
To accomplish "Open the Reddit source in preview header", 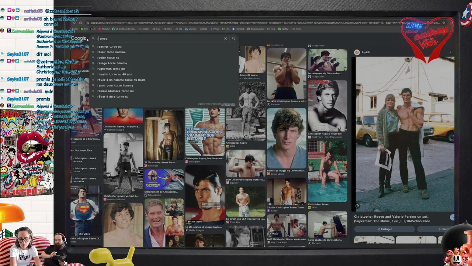I will coord(362,52).
